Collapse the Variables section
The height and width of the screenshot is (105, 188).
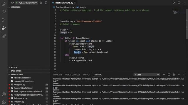(16, 7)
